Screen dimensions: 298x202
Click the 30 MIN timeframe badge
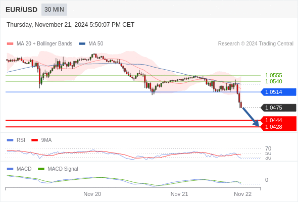(54, 10)
